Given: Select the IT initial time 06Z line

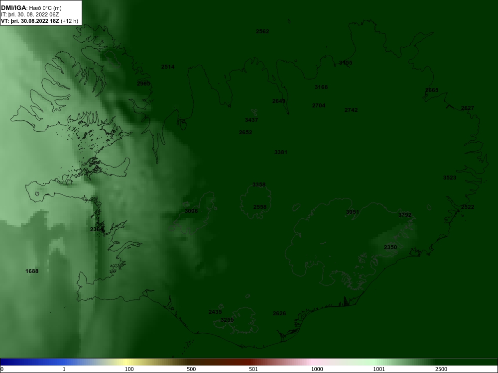Looking at the screenshot, I should (30, 14).
